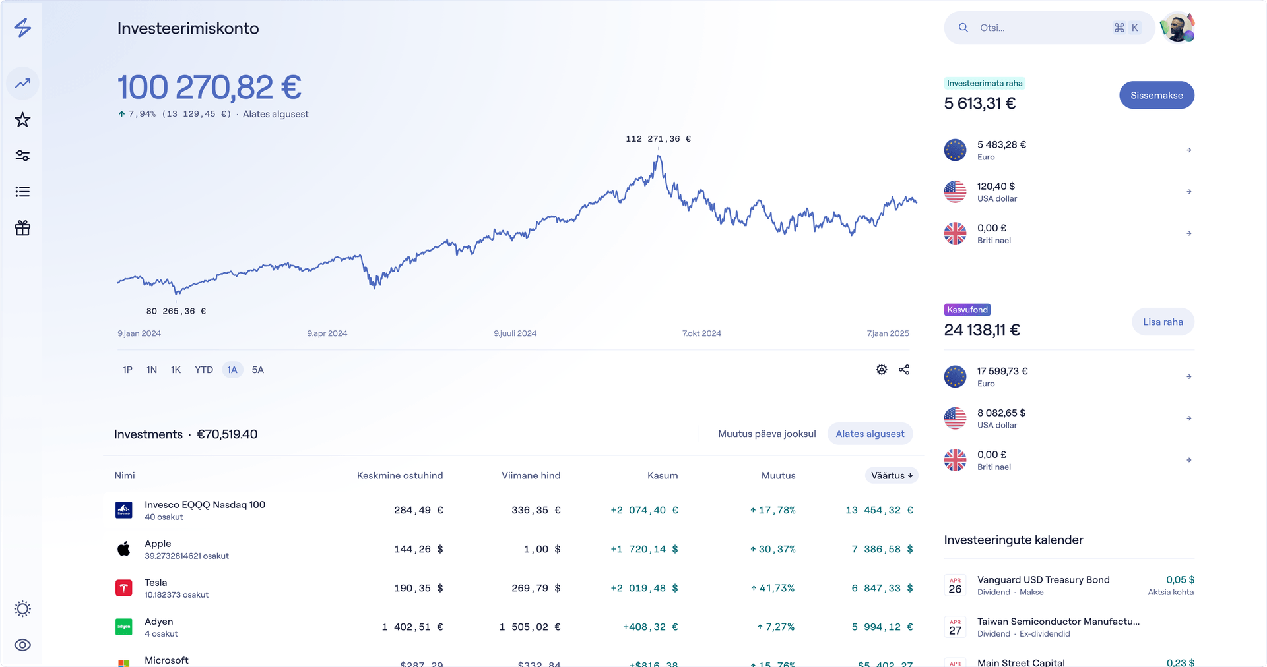1267x667 pixels.
Task: Toggle dark mode with the sun icon
Action: click(x=22, y=608)
